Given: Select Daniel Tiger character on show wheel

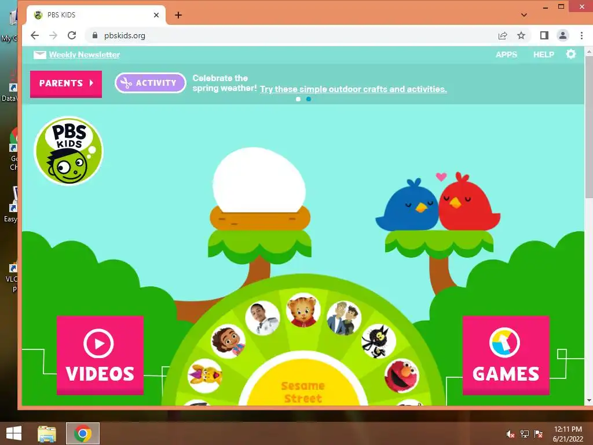Looking at the screenshot, I should (303, 311).
